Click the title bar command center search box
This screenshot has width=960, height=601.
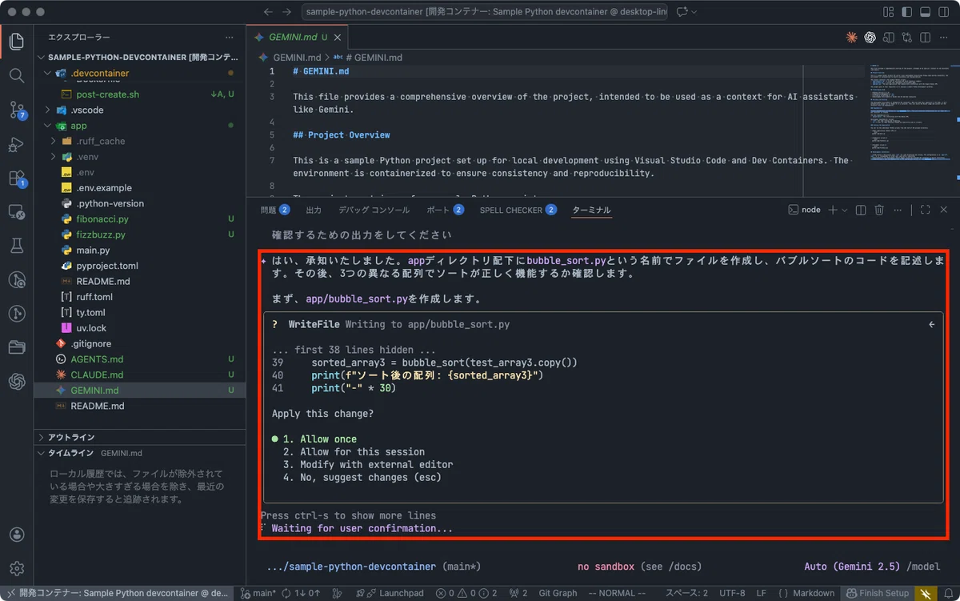pyautogui.click(x=485, y=12)
